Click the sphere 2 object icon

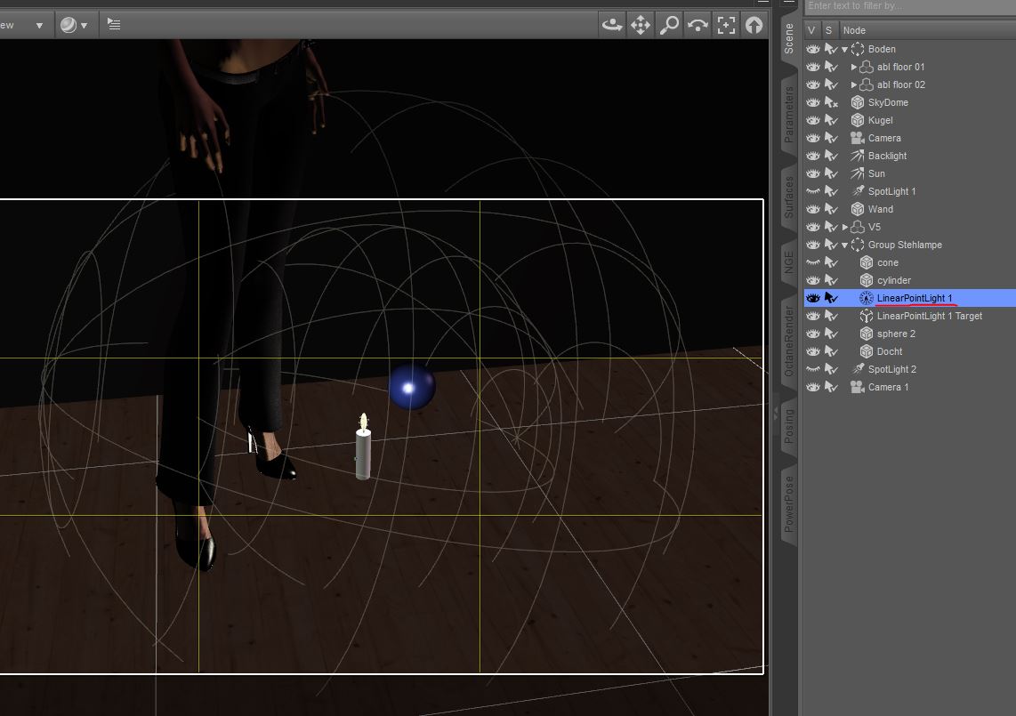867,334
